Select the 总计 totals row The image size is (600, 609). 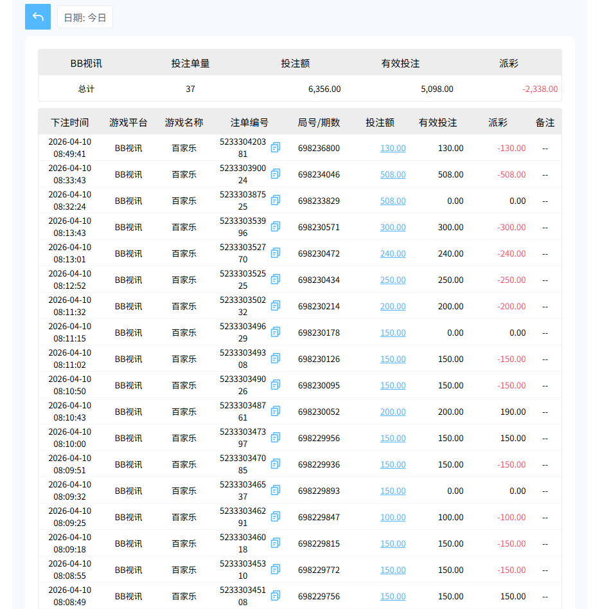click(85, 89)
